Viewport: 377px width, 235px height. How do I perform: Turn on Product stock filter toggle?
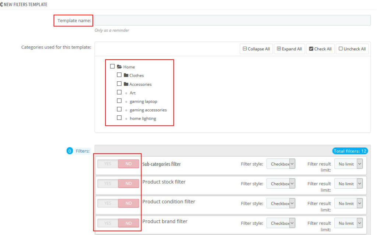click(x=108, y=184)
